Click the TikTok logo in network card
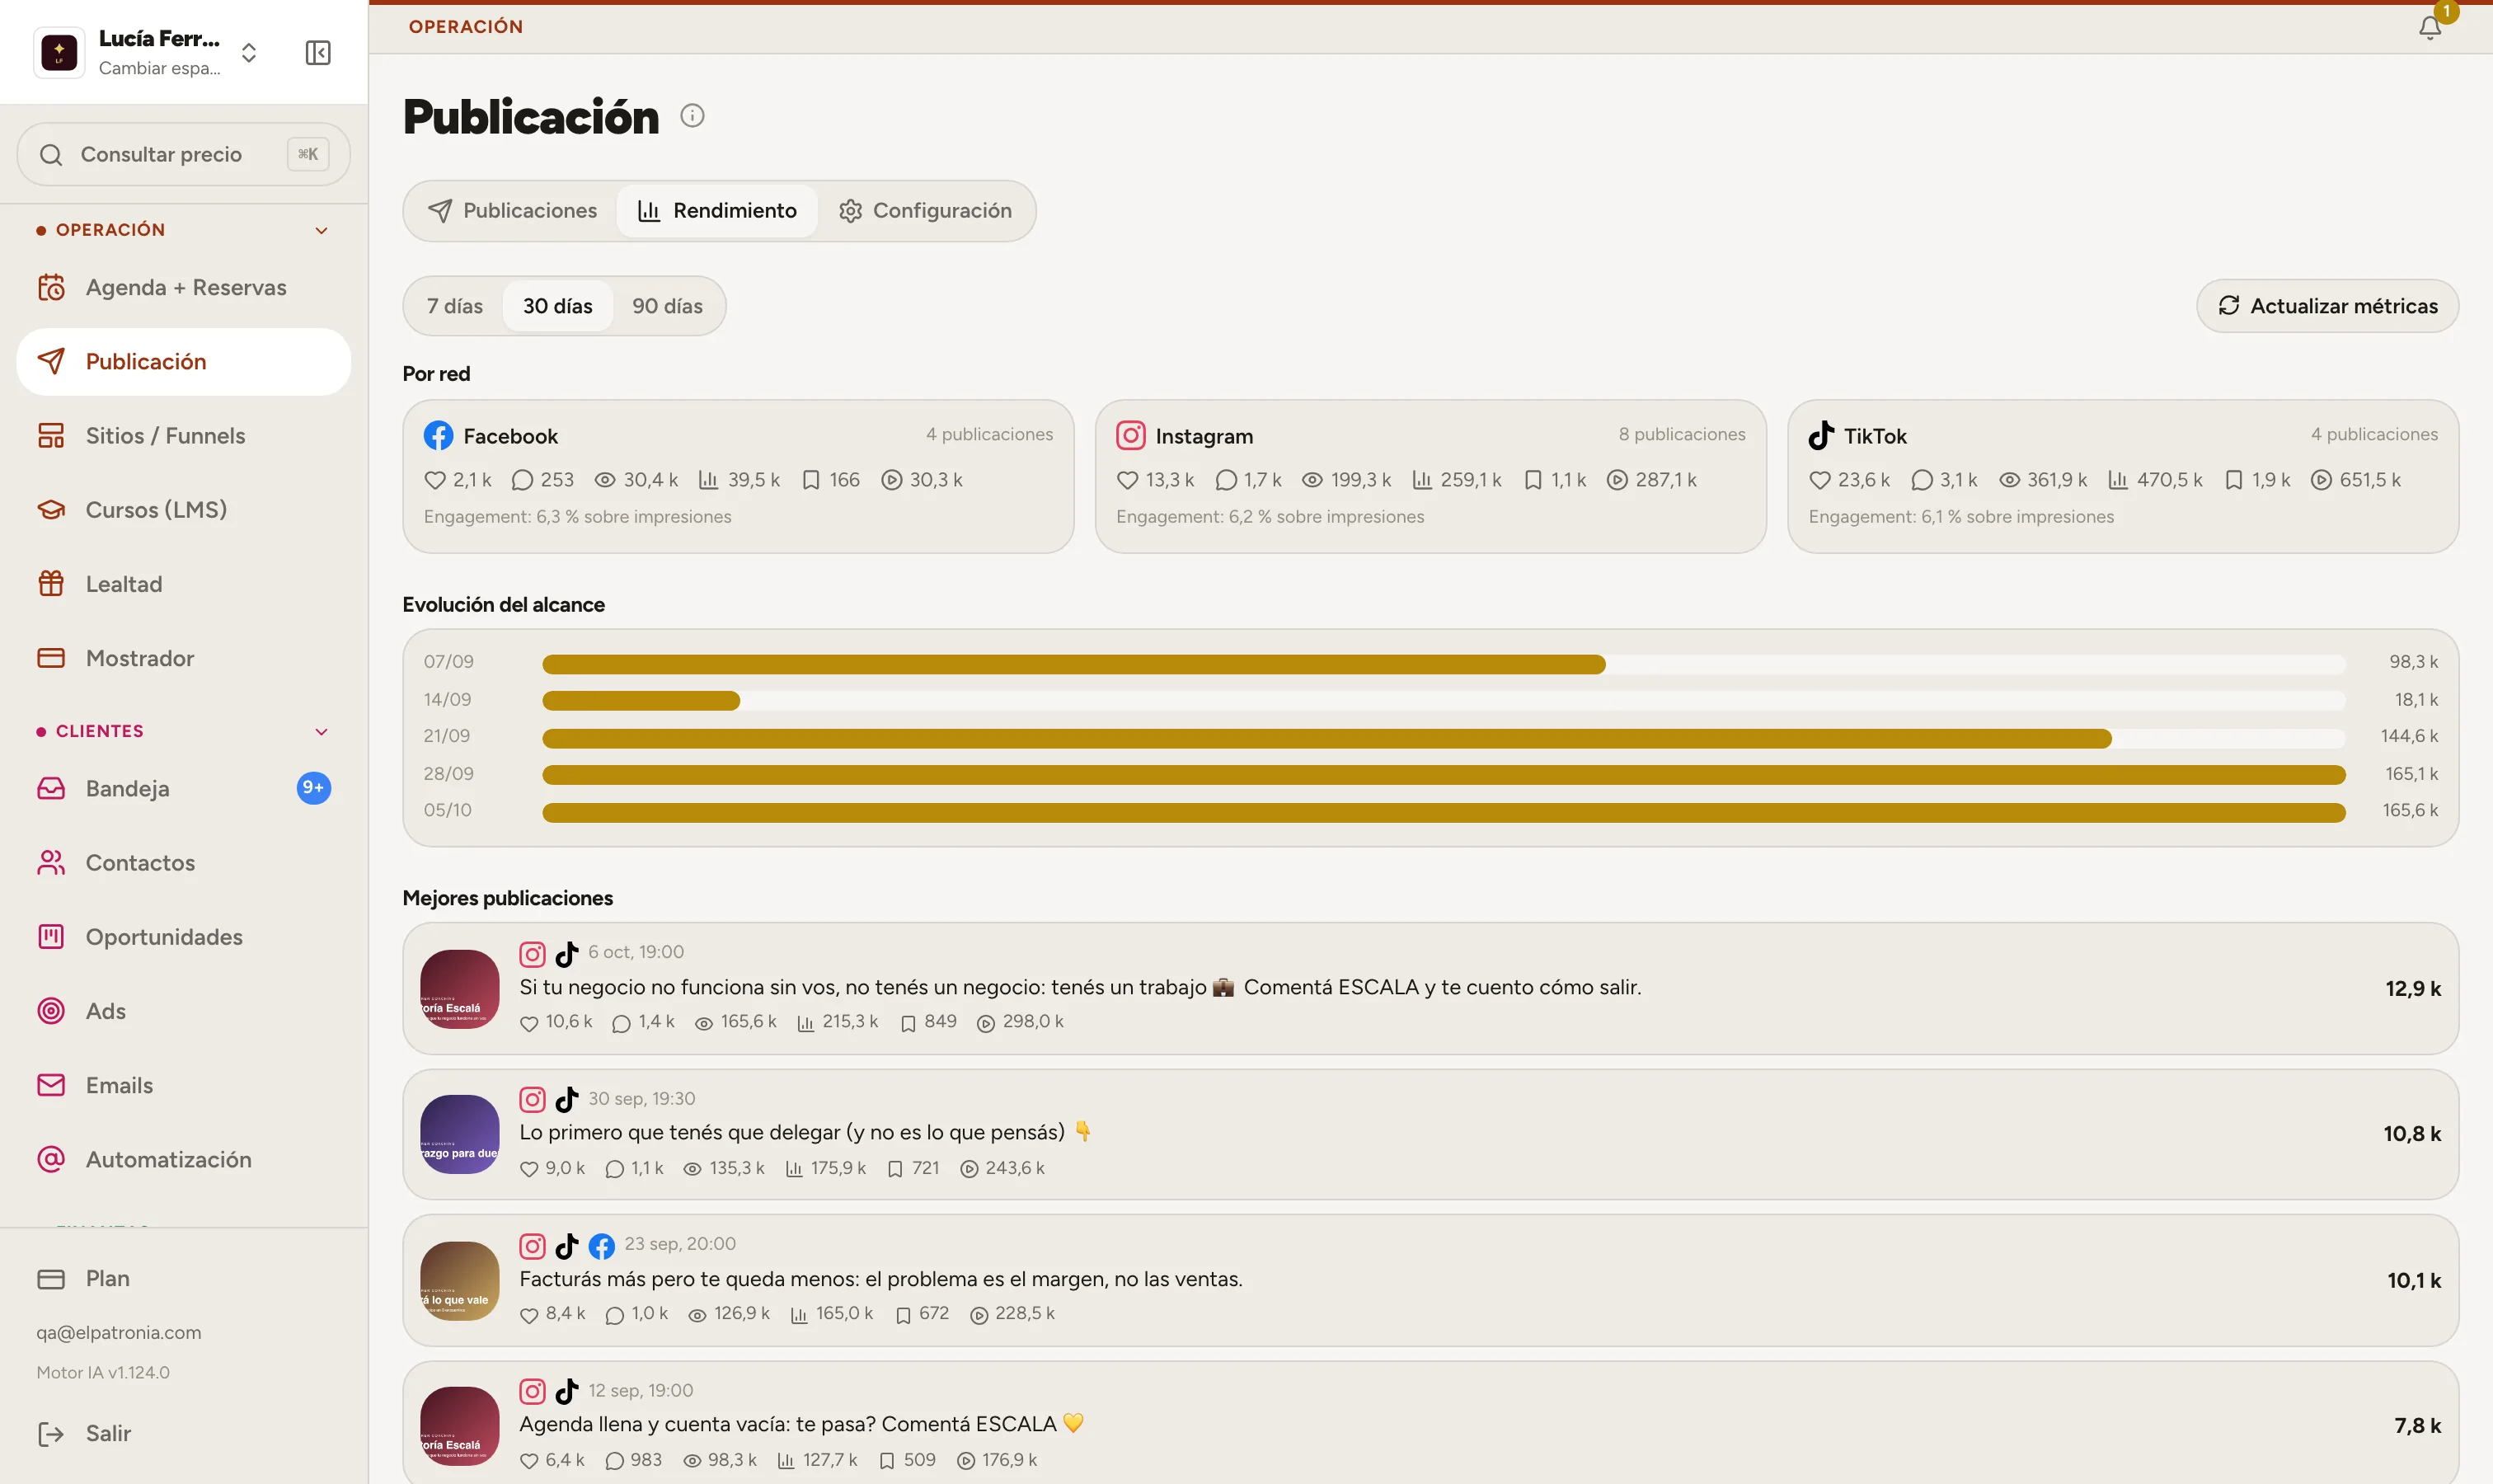The height and width of the screenshot is (1484, 2493). (x=1821, y=436)
